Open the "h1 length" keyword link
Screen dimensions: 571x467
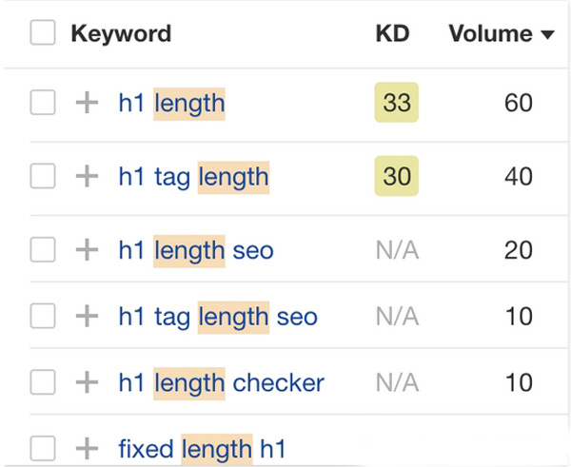coord(171,103)
